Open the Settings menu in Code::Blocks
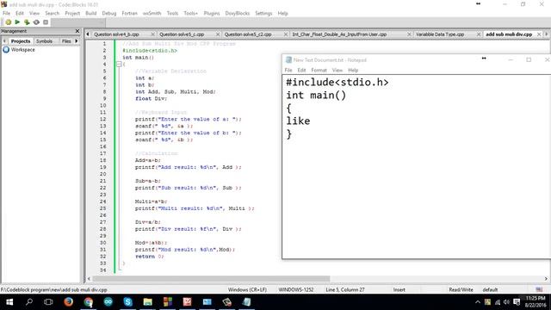The height and width of the screenshot is (310, 551). click(x=263, y=13)
